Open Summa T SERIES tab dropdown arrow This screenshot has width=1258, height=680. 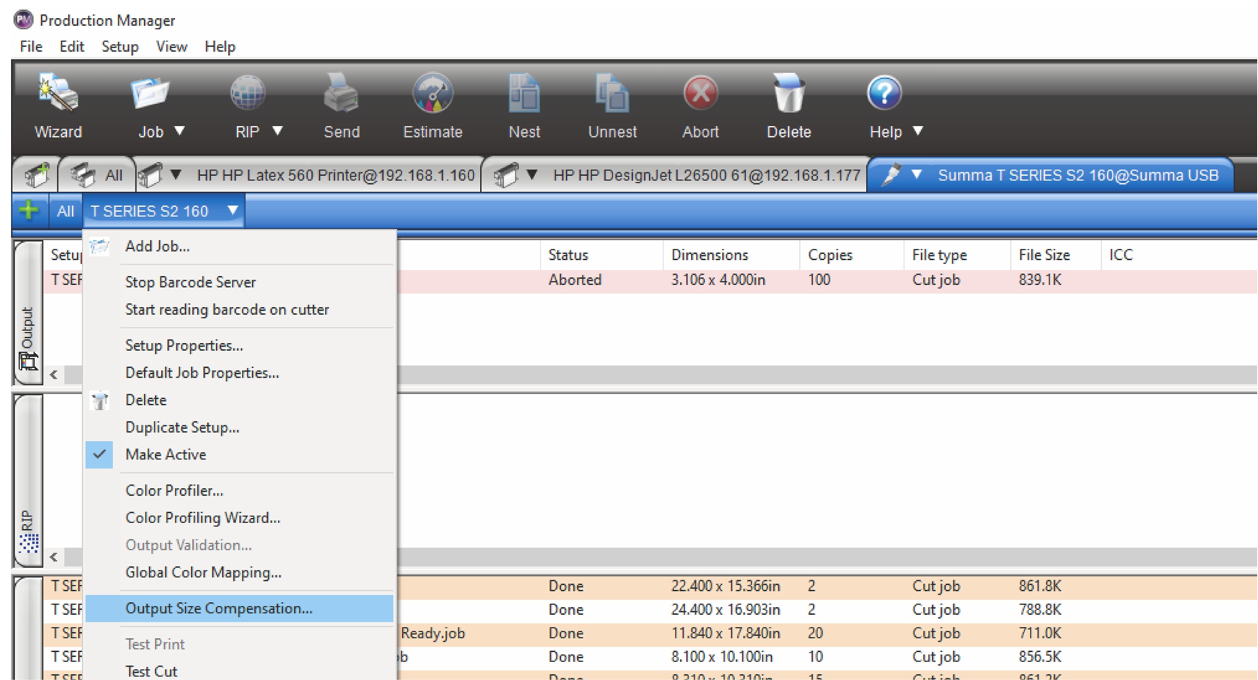pos(917,174)
